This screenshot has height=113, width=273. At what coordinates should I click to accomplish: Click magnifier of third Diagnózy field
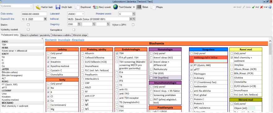click(x=108, y=24)
